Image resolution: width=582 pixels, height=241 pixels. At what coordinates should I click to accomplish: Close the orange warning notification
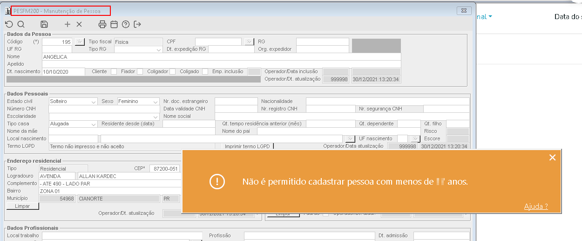pyautogui.click(x=552, y=158)
